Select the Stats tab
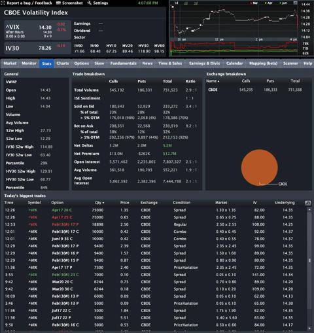Screen dimensions: 314x333 pyautogui.click(x=46, y=63)
